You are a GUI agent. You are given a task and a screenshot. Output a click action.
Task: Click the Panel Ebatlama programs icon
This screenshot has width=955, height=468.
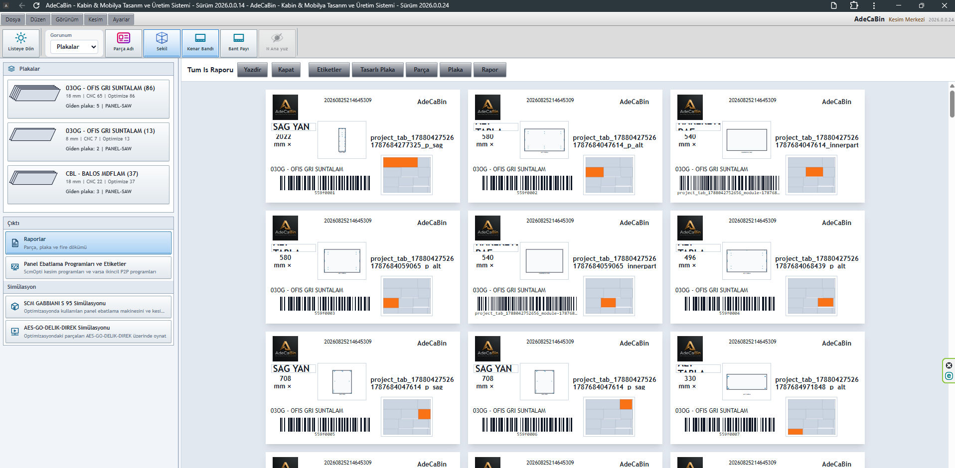pos(15,268)
